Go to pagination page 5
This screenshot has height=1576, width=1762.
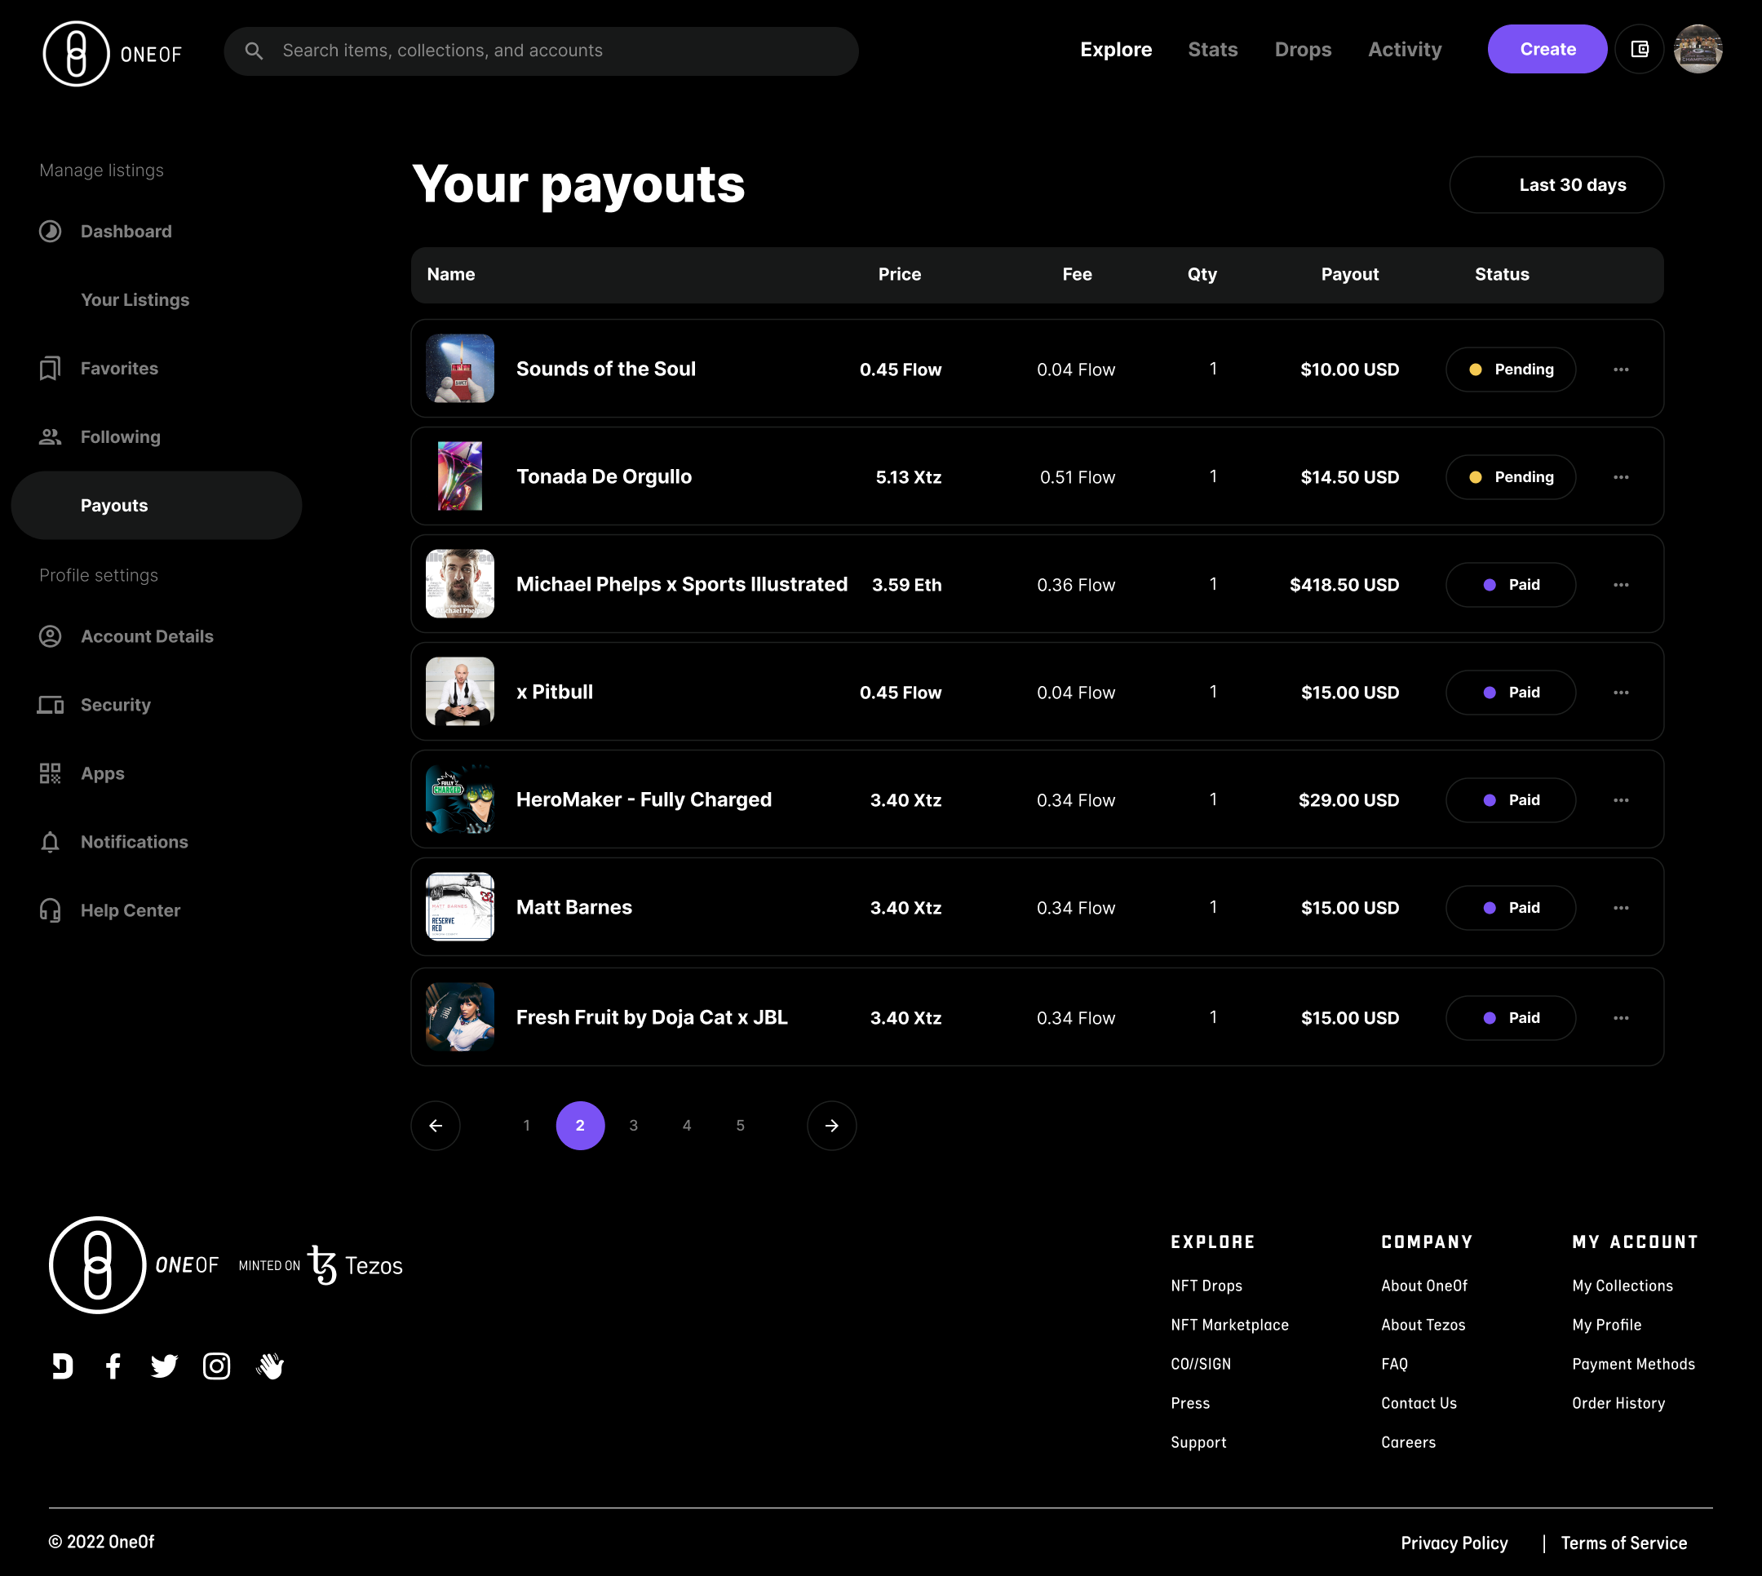point(739,1126)
